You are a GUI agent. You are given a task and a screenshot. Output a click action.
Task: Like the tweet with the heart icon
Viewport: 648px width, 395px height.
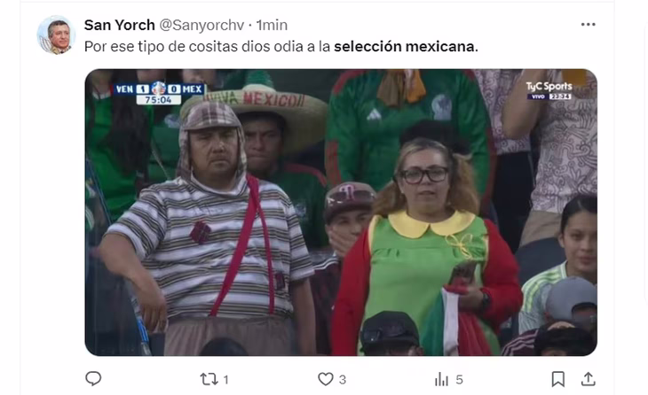tap(325, 379)
